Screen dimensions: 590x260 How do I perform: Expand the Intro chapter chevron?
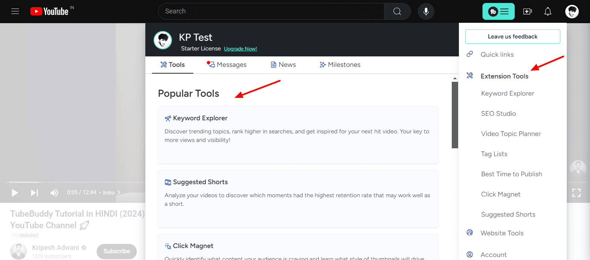click(119, 193)
